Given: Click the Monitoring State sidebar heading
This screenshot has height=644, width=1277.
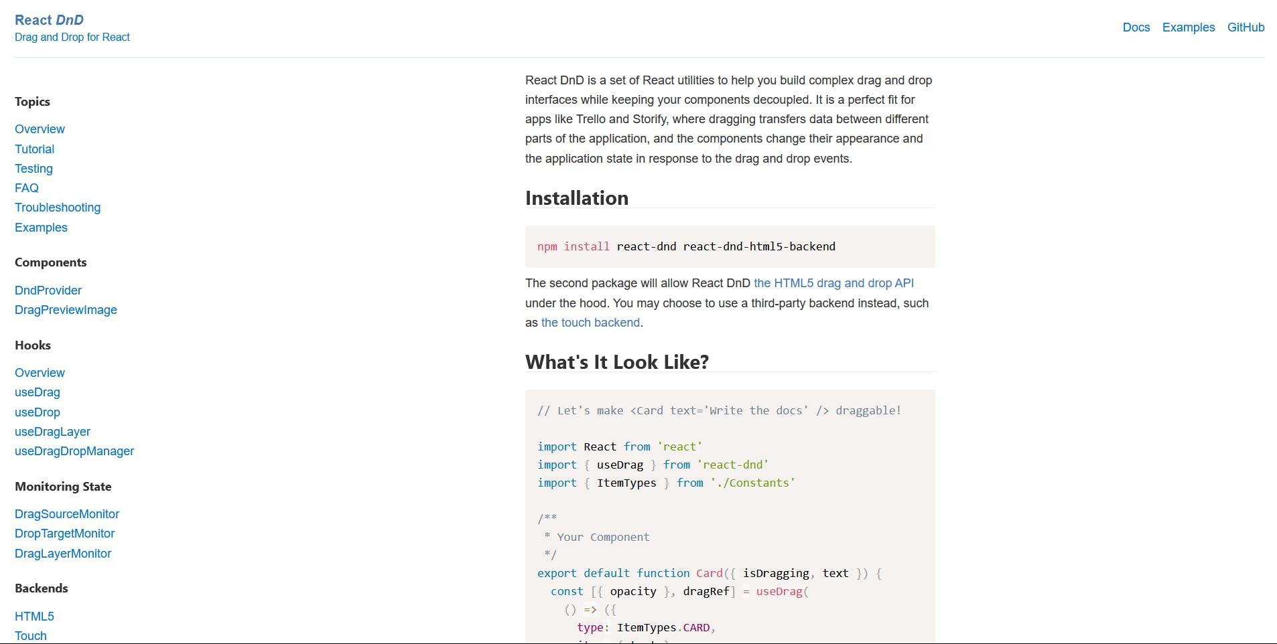Looking at the screenshot, I should (x=63, y=487).
